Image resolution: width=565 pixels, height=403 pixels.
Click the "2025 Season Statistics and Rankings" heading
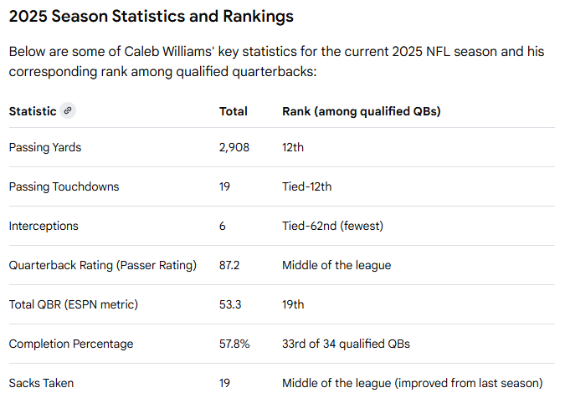click(x=152, y=17)
